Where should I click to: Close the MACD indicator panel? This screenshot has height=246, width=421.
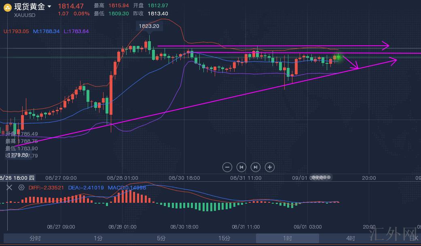click(x=10, y=187)
